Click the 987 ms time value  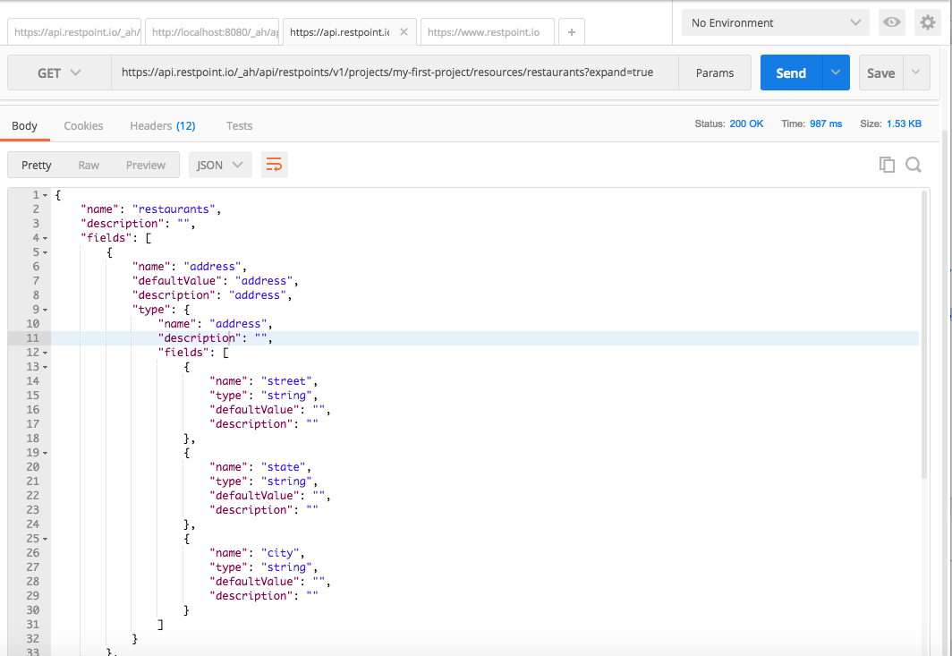click(x=826, y=124)
